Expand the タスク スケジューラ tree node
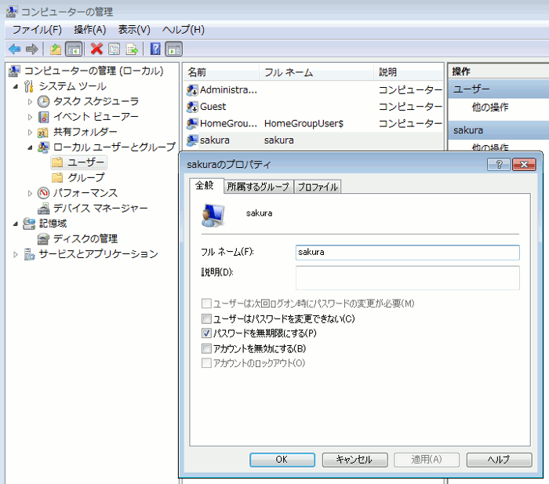 31,102
